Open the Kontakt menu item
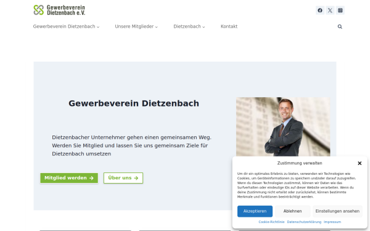The height and width of the screenshot is (231, 370). click(x=229, y=26)
